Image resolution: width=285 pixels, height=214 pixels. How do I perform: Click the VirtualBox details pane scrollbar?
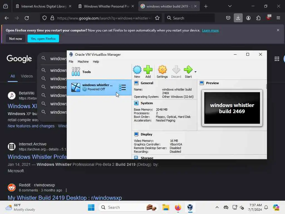pyautogui.click(x=266, y=86)
